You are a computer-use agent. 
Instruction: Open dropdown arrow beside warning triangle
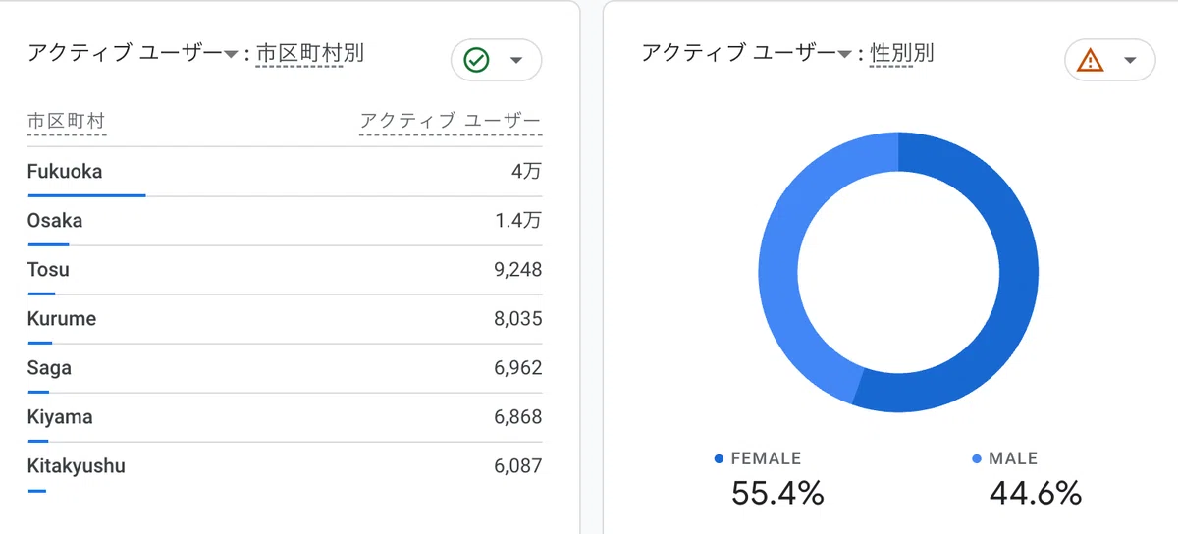click(1130, 61)
